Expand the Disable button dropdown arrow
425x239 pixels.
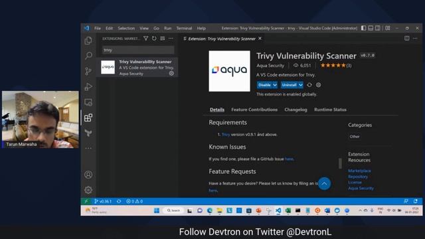[x=275, y=85]
